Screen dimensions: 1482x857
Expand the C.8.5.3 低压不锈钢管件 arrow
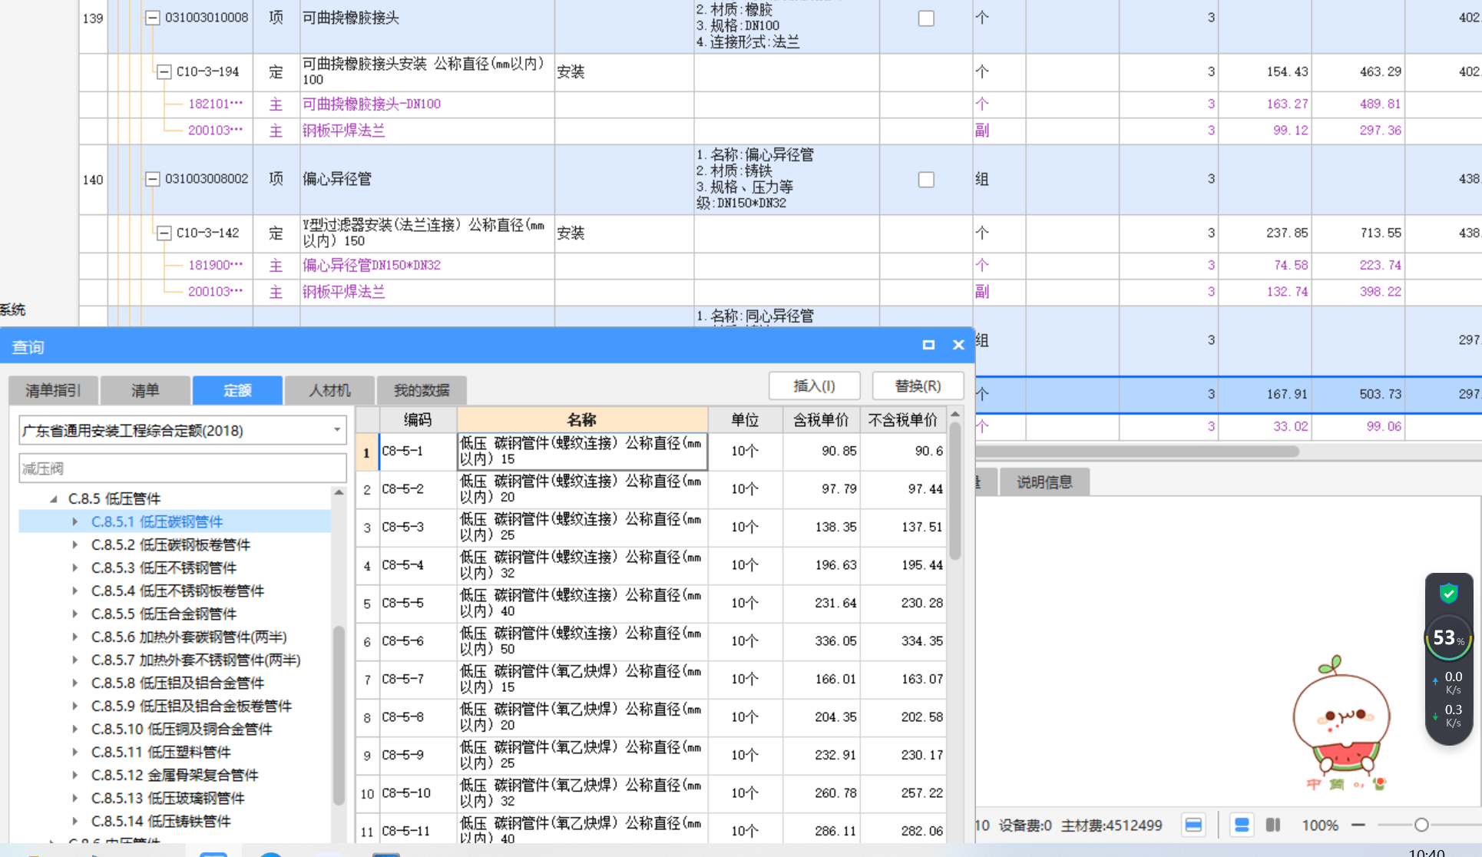(x=75, y=567)
